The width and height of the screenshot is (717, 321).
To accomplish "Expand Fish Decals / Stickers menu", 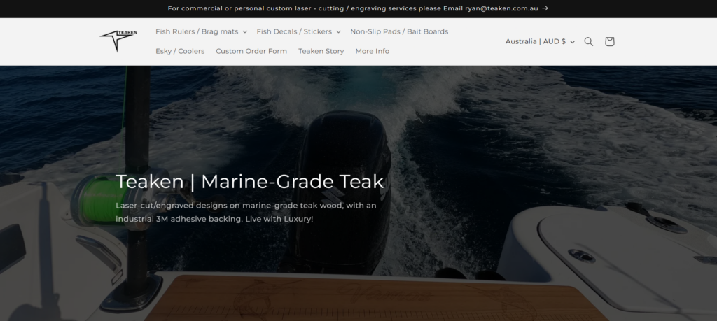I will pos(298,31).
